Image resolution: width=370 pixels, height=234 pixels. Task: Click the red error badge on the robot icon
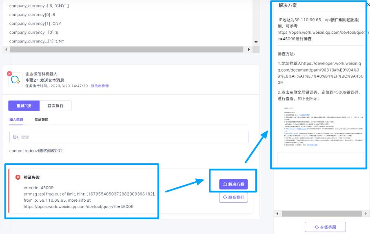coord(9,74)
